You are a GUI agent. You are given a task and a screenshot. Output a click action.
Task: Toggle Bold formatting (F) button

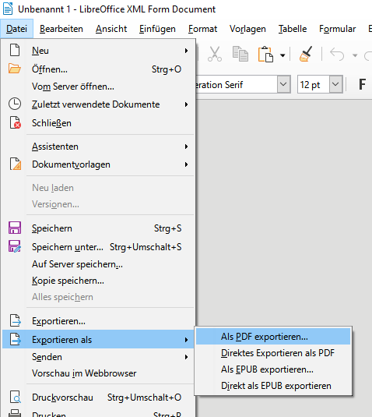coord(362,85)
